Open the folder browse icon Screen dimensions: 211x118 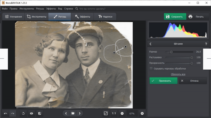tap(73, 113)
